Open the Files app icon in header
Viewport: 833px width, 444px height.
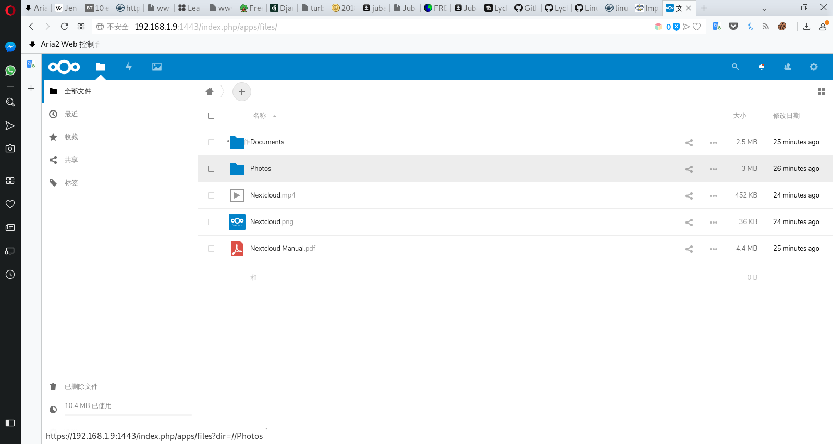(101, 67)
